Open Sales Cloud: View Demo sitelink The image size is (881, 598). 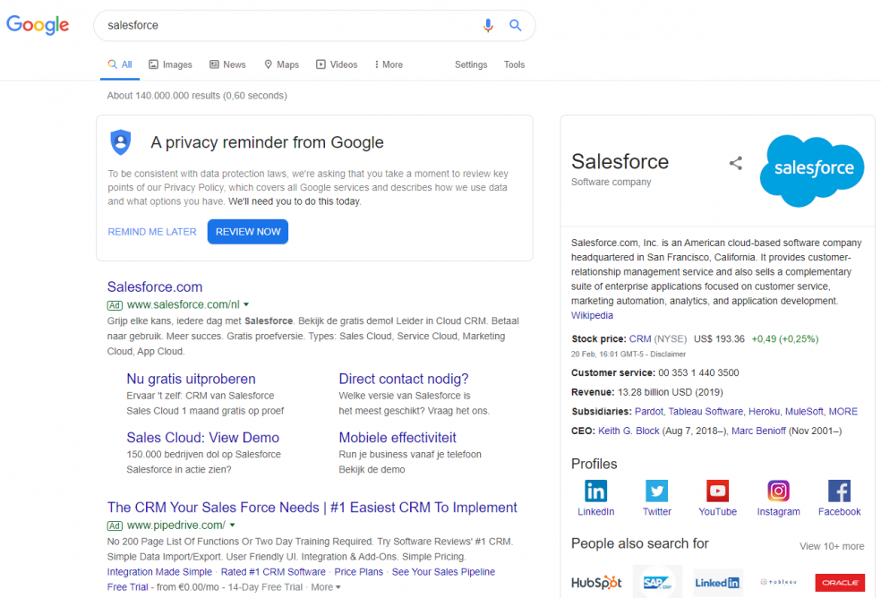203,437
